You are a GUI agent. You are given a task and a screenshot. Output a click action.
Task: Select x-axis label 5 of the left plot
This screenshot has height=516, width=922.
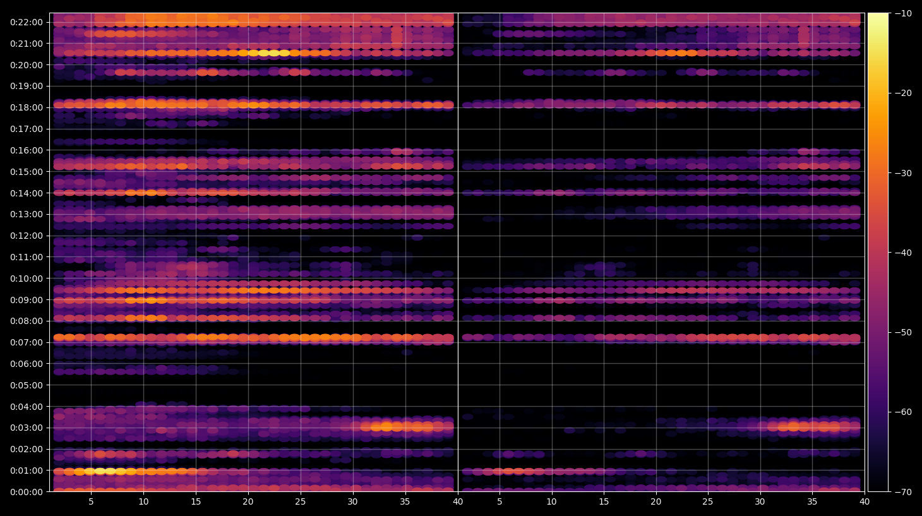(92, 502)
